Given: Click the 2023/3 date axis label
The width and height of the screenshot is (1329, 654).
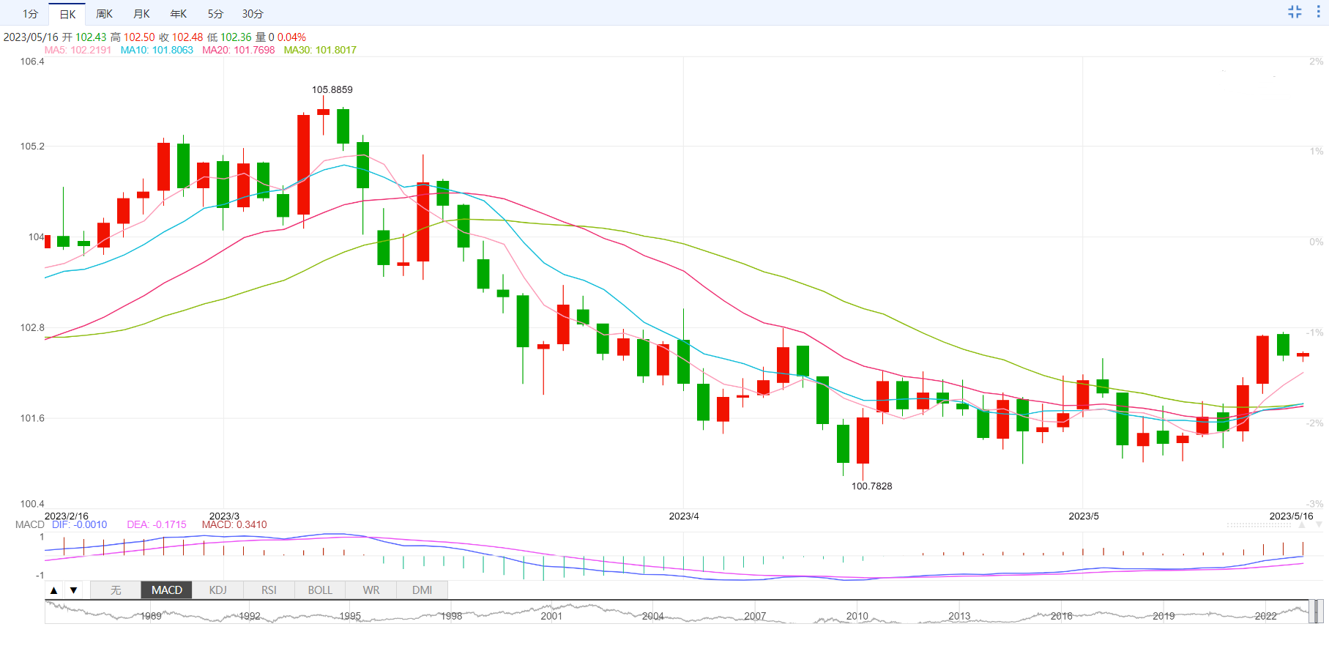Looking at the screenshot, I should (224, 516).
